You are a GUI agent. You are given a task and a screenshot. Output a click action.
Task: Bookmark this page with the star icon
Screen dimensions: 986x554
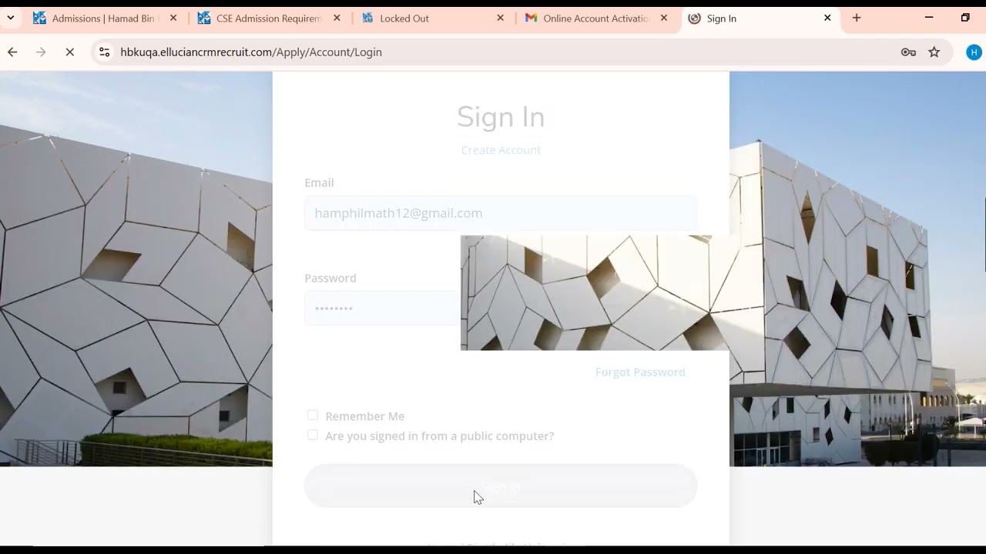(934, 52)
